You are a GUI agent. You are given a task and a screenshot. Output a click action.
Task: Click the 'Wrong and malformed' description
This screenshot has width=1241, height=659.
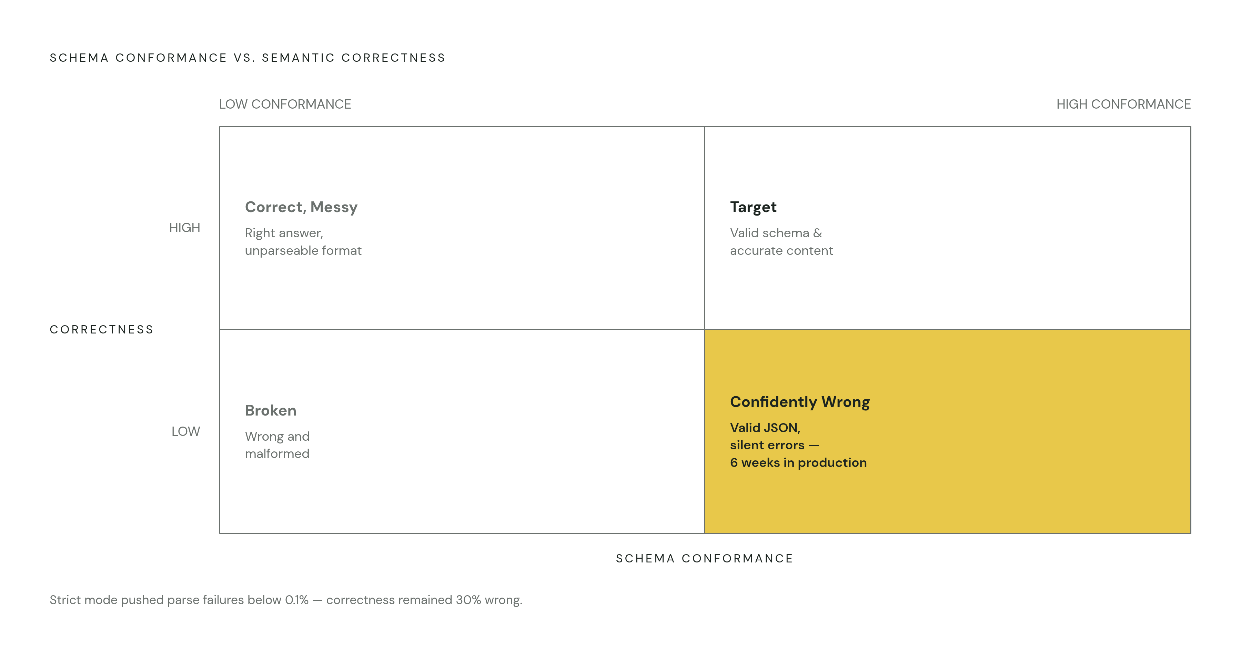click(x=277, y=445)
